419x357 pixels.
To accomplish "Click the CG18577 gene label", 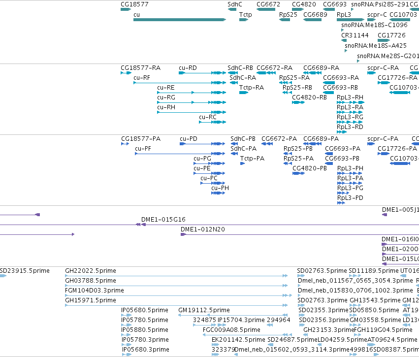I will tap(134, 4).
